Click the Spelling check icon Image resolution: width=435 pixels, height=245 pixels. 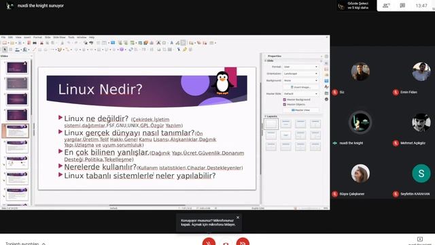91,43
